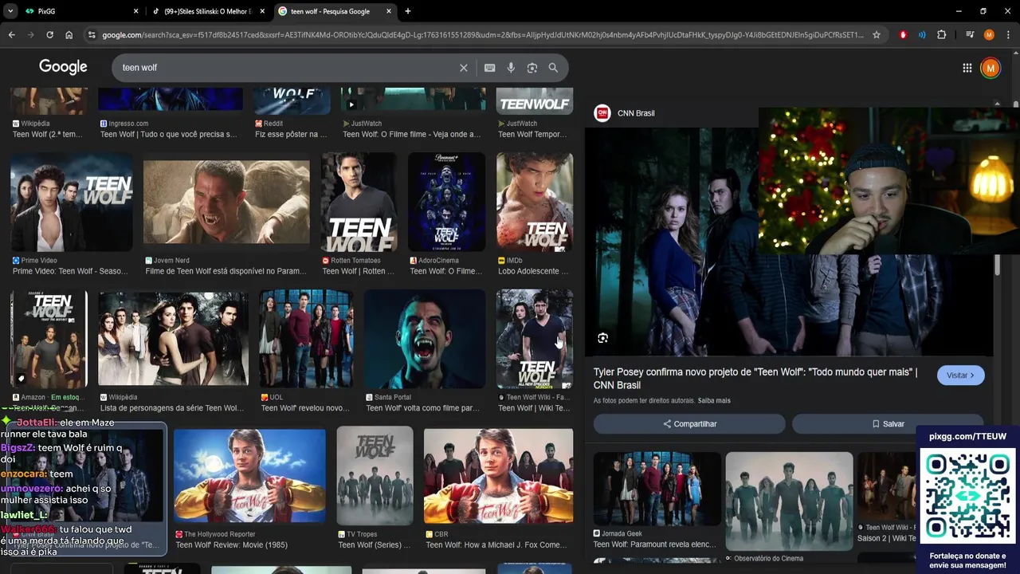Open the IMDb Lobo Adolescente image
This screenshot has height=574, width=1020.
coord(535,202)
